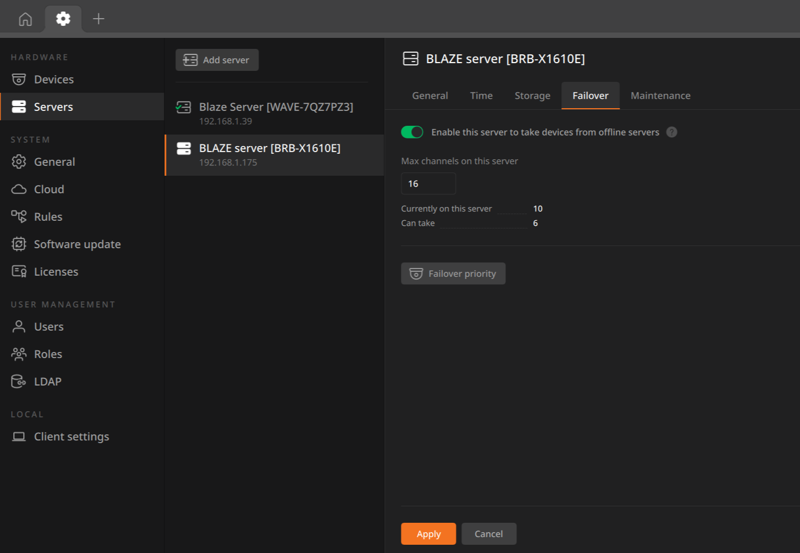Click the 'Can take' label

pos(418,223)
